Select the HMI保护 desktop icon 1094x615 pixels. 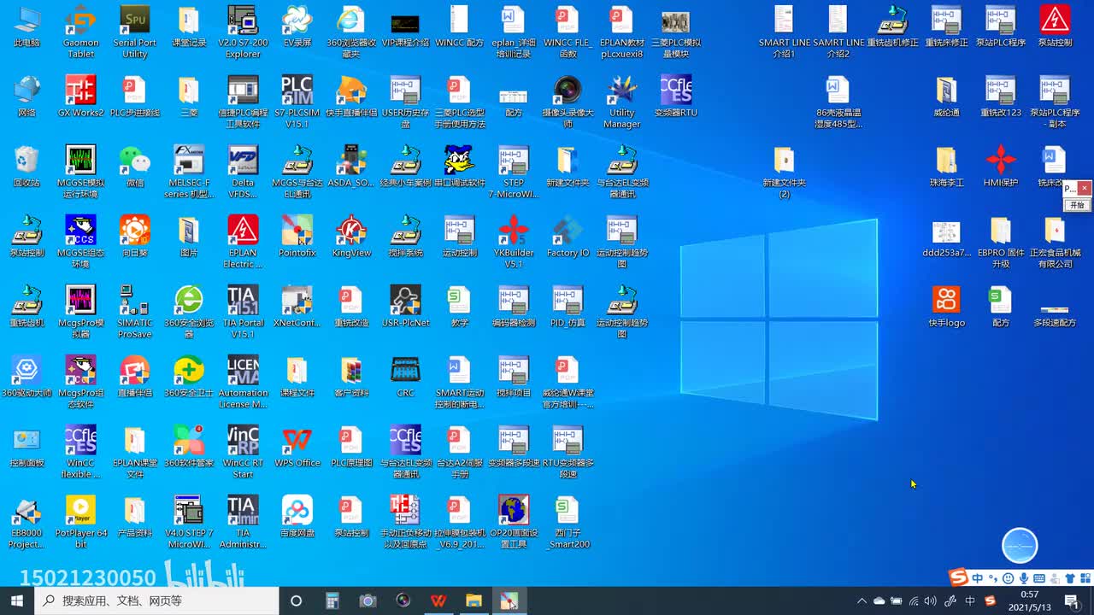point(1000,161)
